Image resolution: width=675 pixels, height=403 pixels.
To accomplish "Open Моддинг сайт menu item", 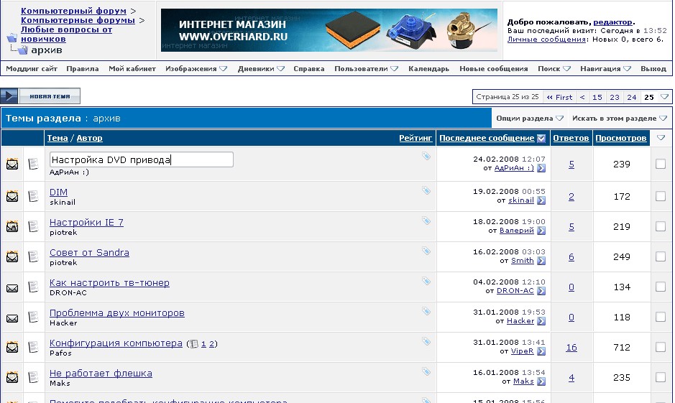I will pyautogui.click(x=32, y=69).
